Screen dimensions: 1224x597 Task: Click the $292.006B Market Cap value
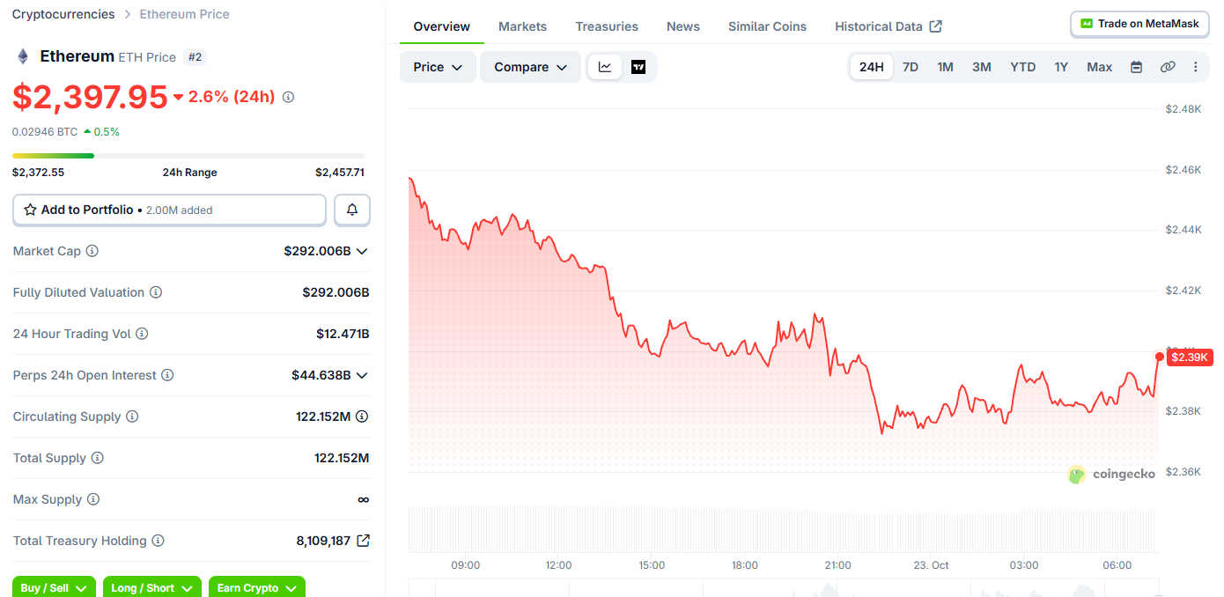pos(317,251)
